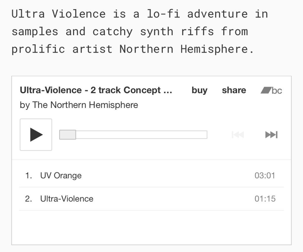The height and width of the screenshot is (252, 303).
Task: Select the track 'UV Orange'
Action: pyautogui.click(x=61, y=175)
